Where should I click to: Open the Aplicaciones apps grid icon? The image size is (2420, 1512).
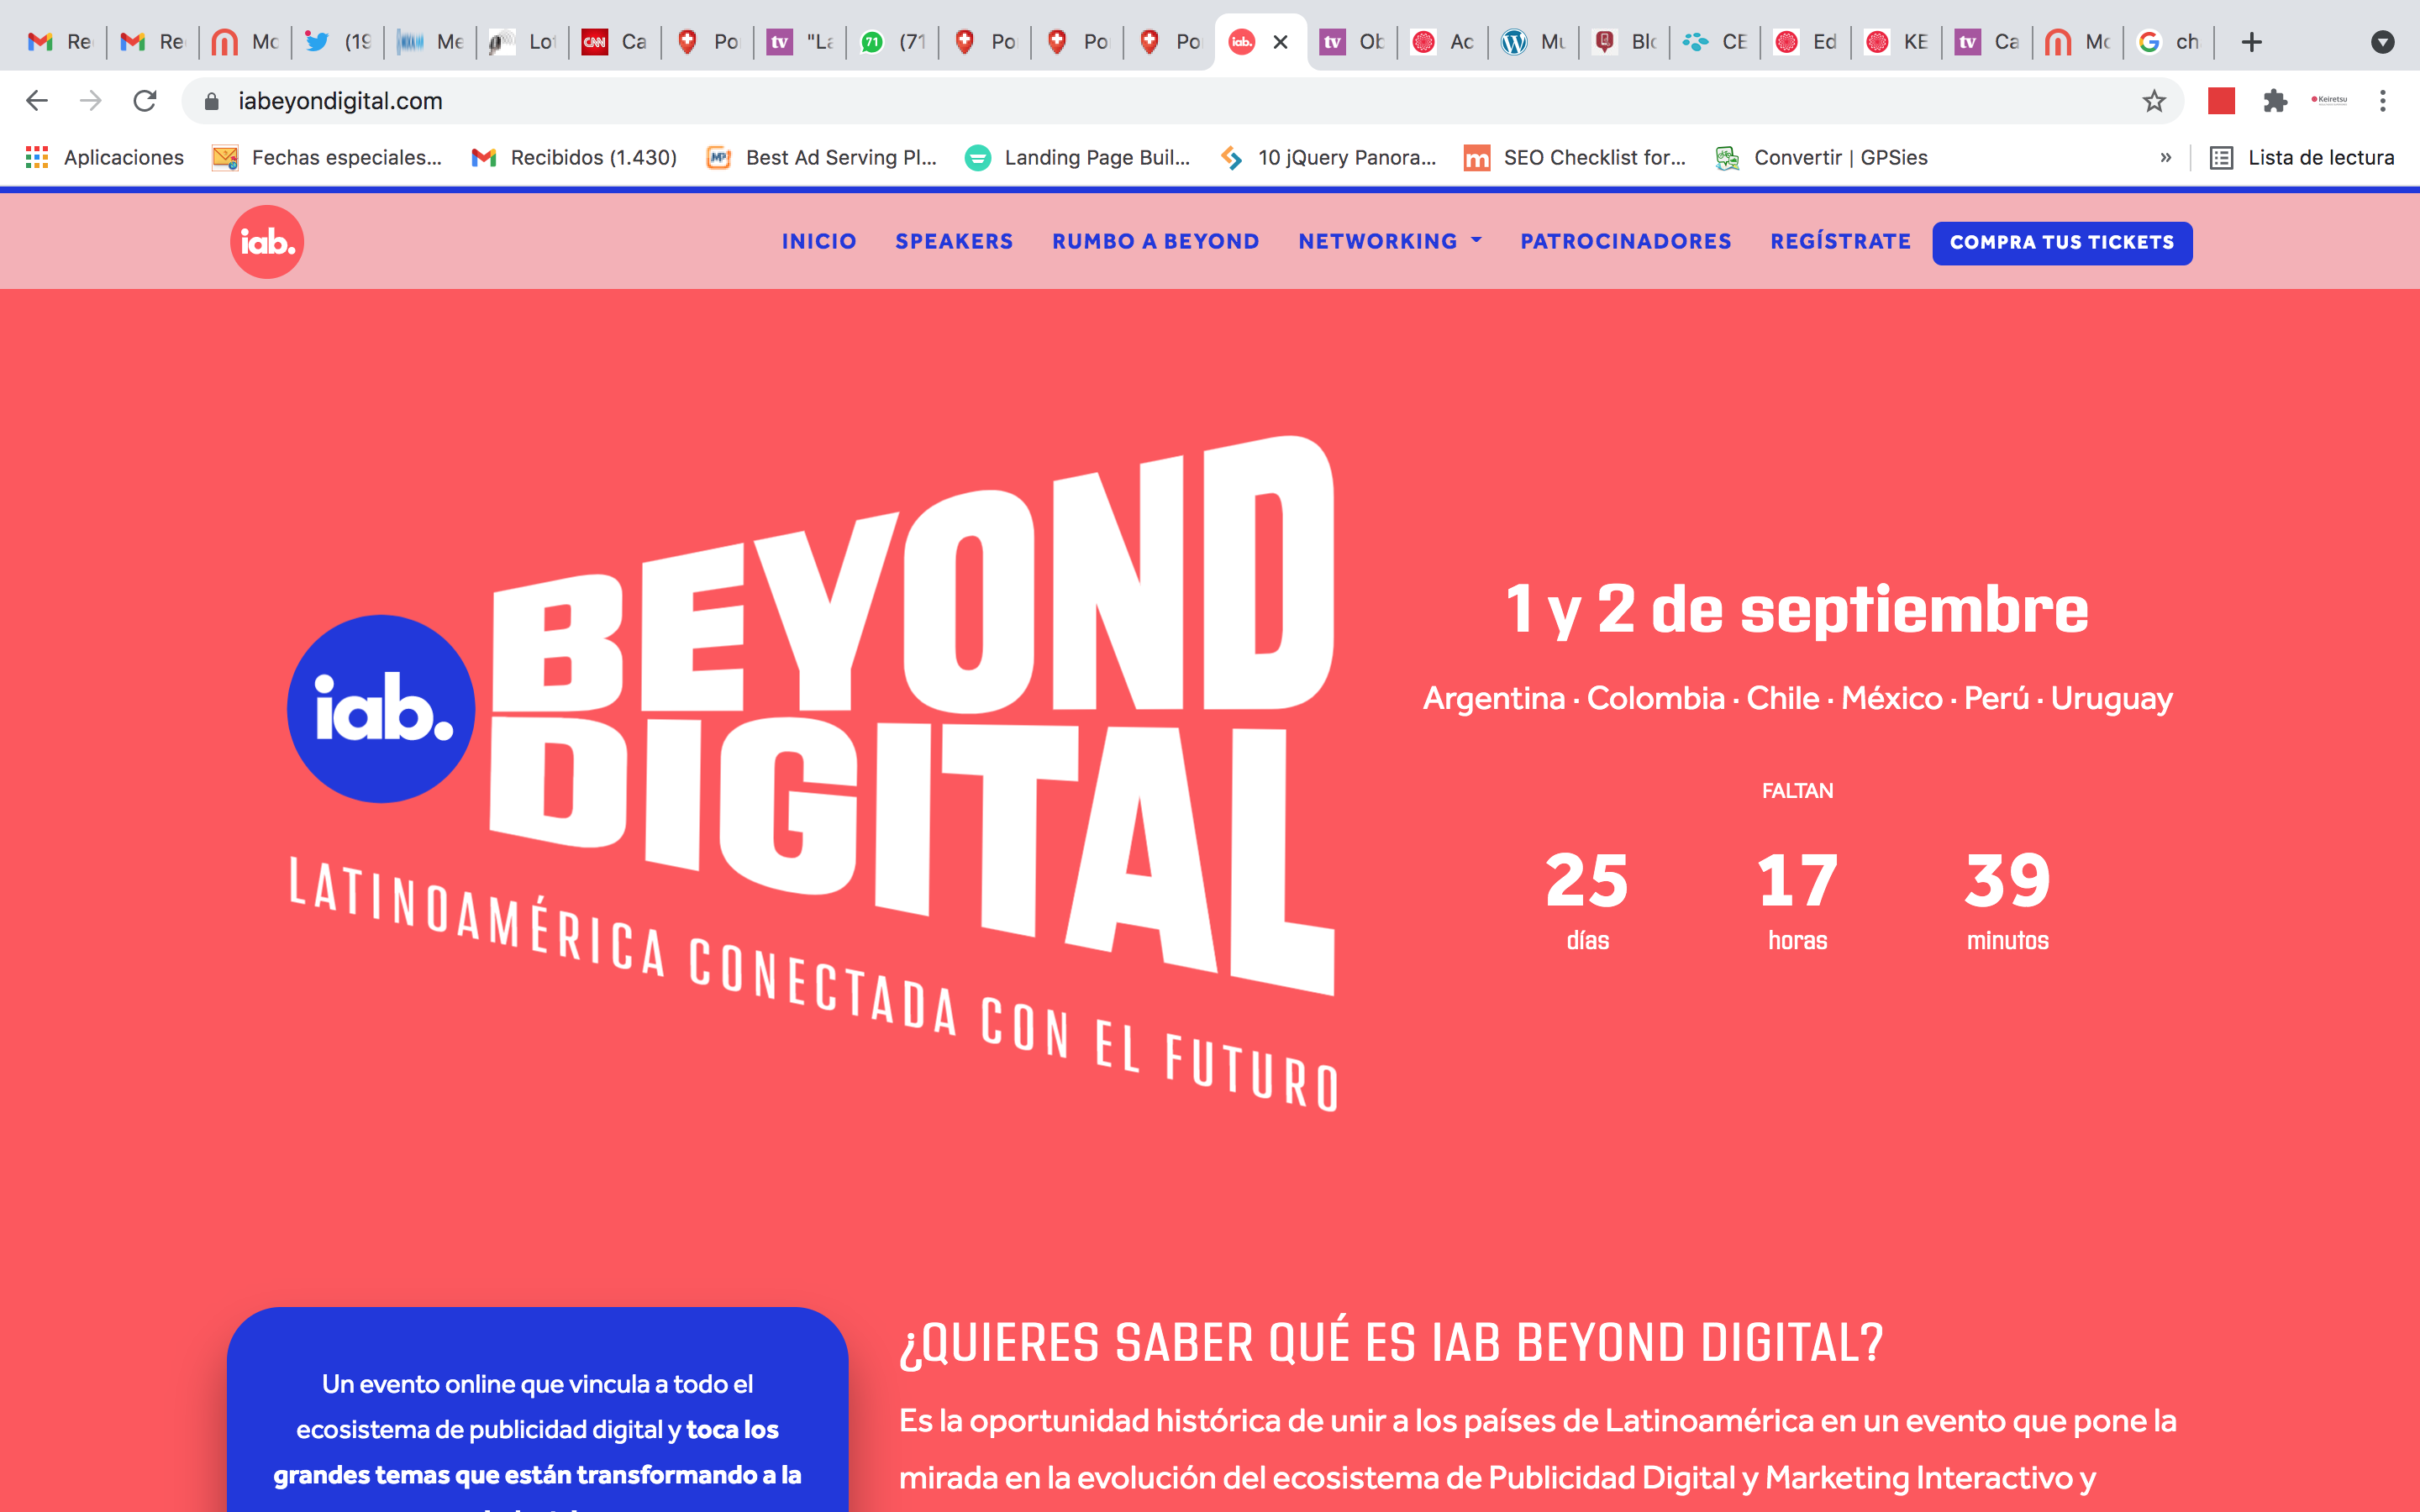click(x=37, y=157)
